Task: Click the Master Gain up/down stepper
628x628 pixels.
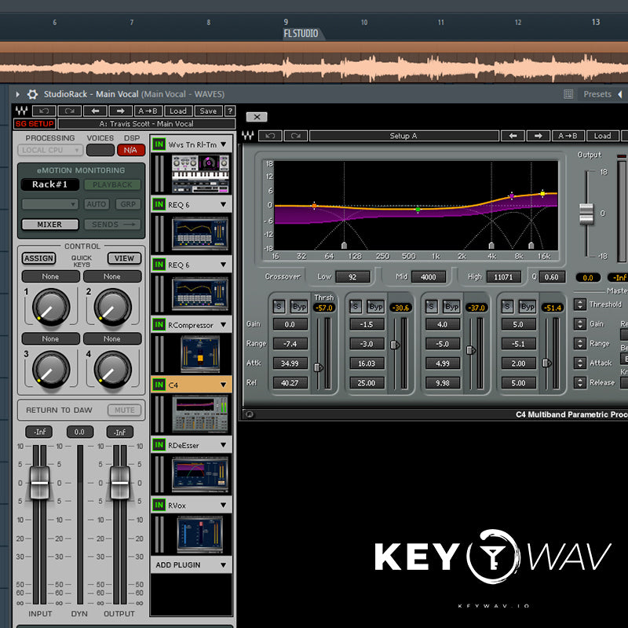Action: tap(580, 323)
